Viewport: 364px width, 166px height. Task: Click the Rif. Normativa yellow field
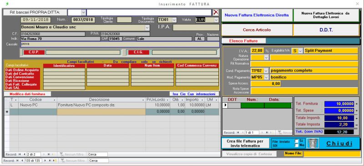click(304, 64)
